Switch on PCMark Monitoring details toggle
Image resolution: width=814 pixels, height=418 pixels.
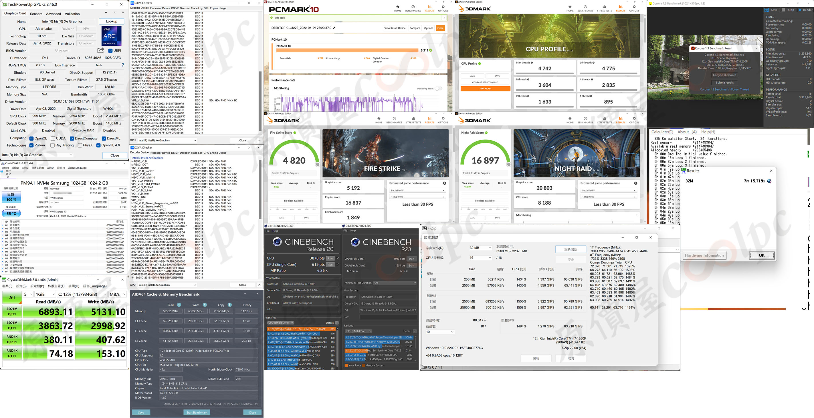tap(438, 89)
